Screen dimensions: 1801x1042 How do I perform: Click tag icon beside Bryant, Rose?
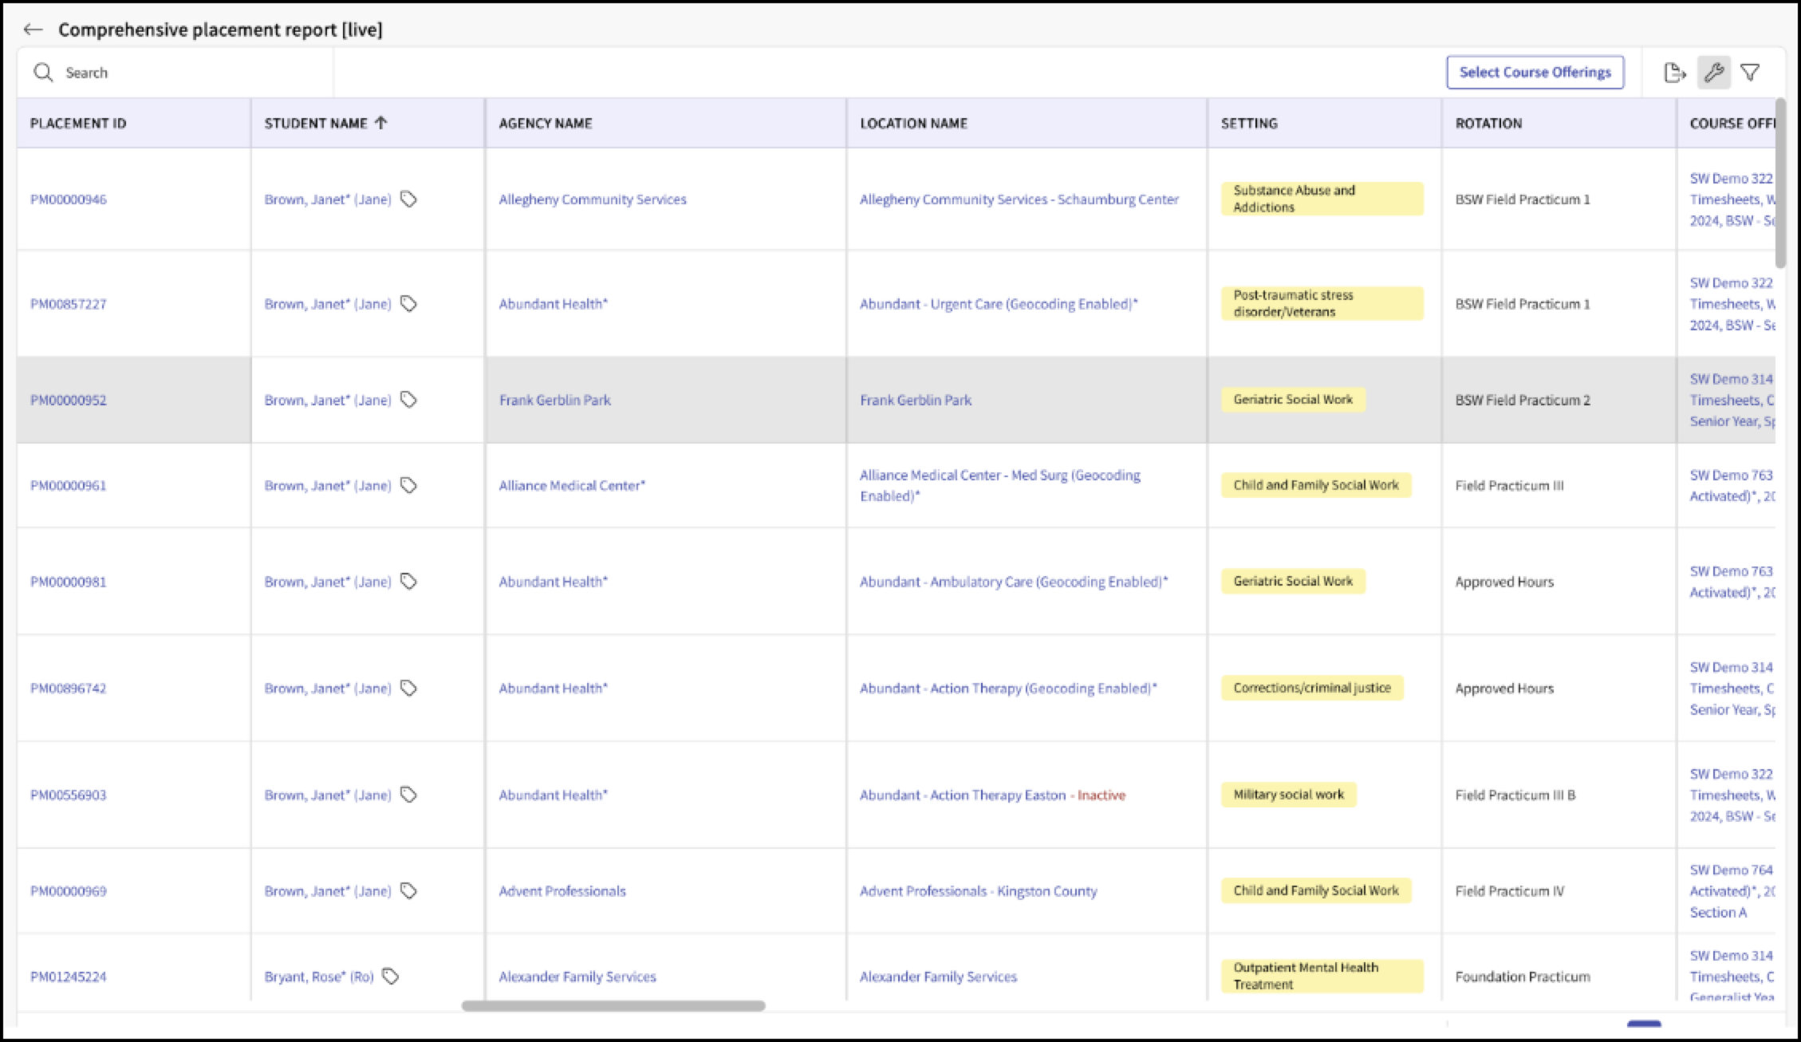point(391,976)
